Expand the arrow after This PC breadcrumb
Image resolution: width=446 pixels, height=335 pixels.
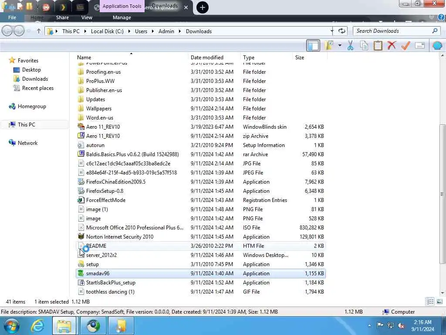point(85,31)
